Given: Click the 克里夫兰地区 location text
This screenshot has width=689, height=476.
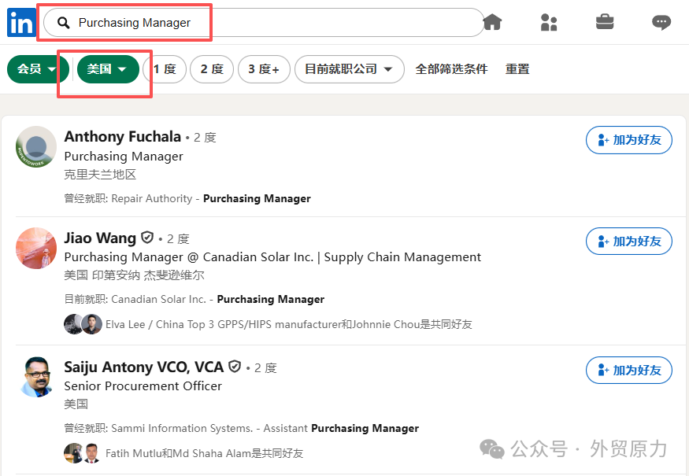Looking at the screenshot, I should [x=100, y=175].
